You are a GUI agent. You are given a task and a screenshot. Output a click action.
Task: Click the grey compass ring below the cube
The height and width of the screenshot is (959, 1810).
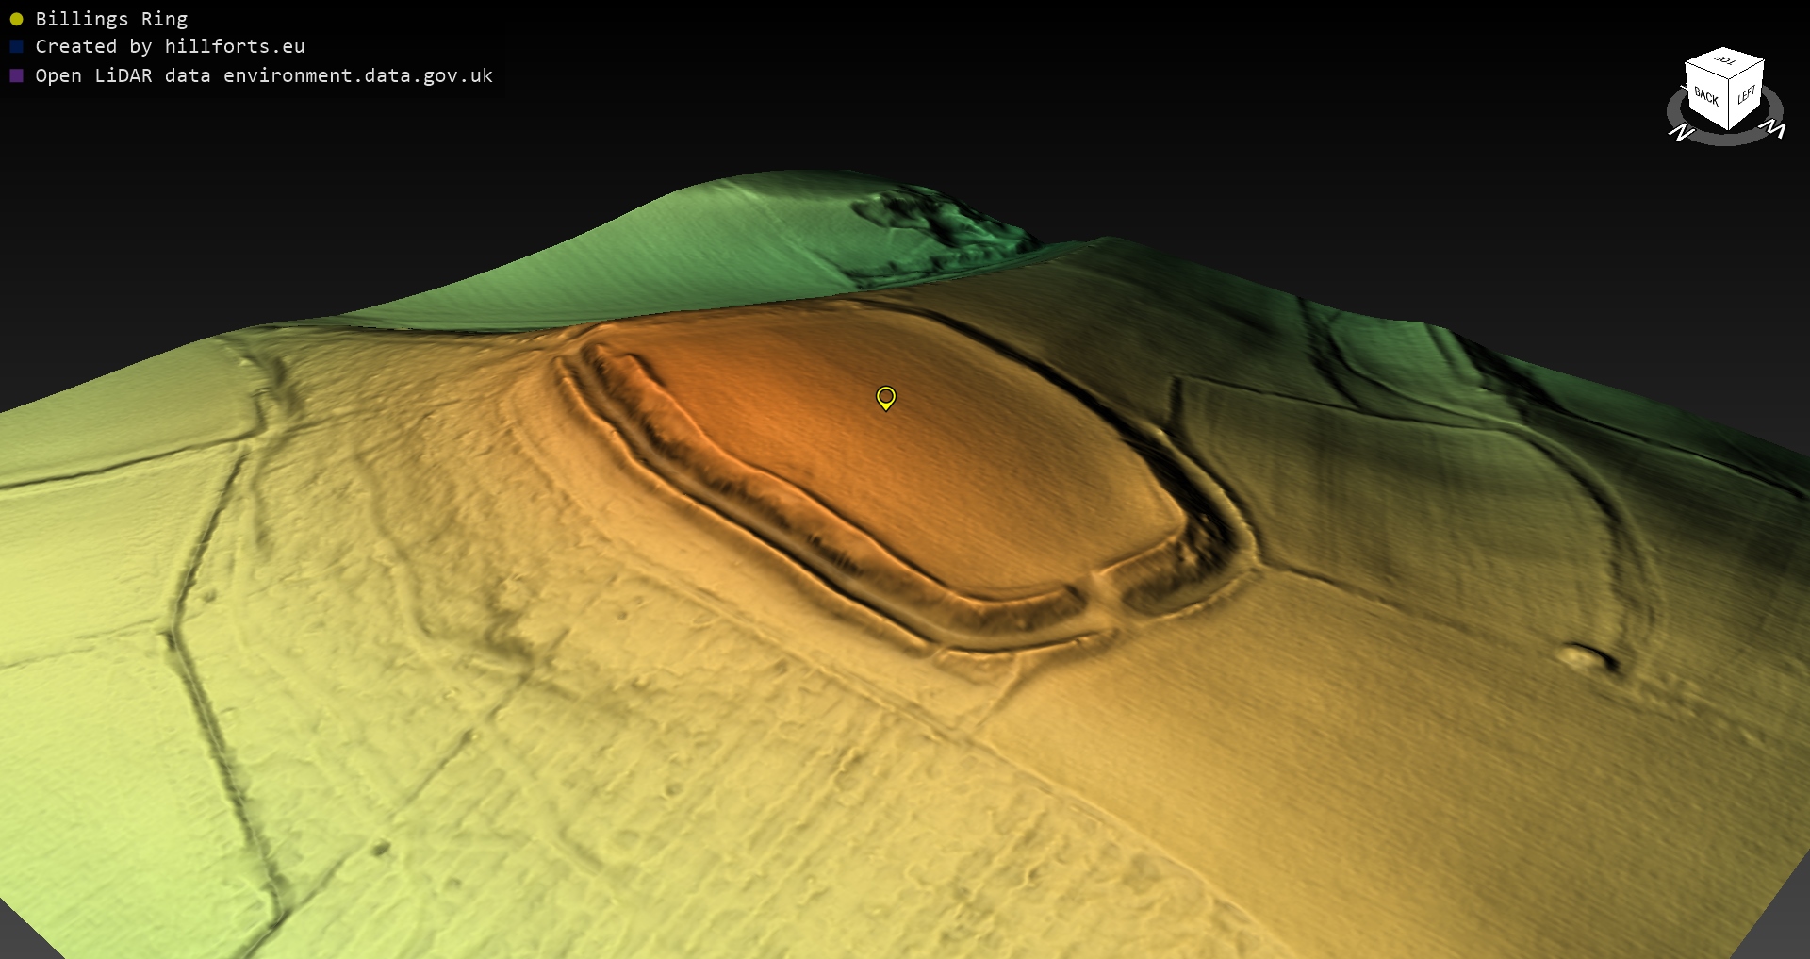(1725, 139)
